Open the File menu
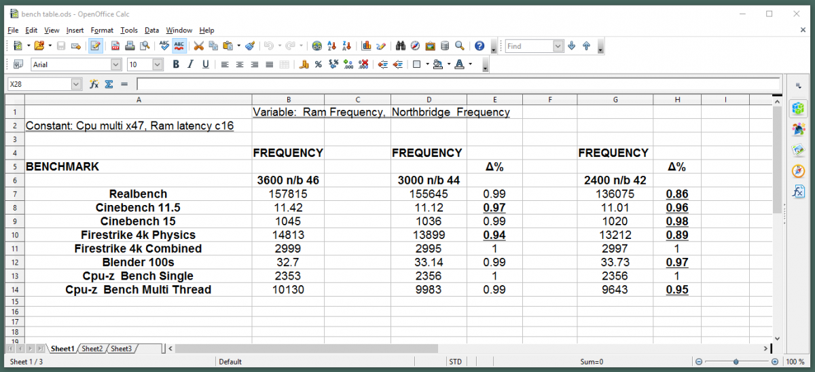815x372 pixels. (x=13, y=30)
